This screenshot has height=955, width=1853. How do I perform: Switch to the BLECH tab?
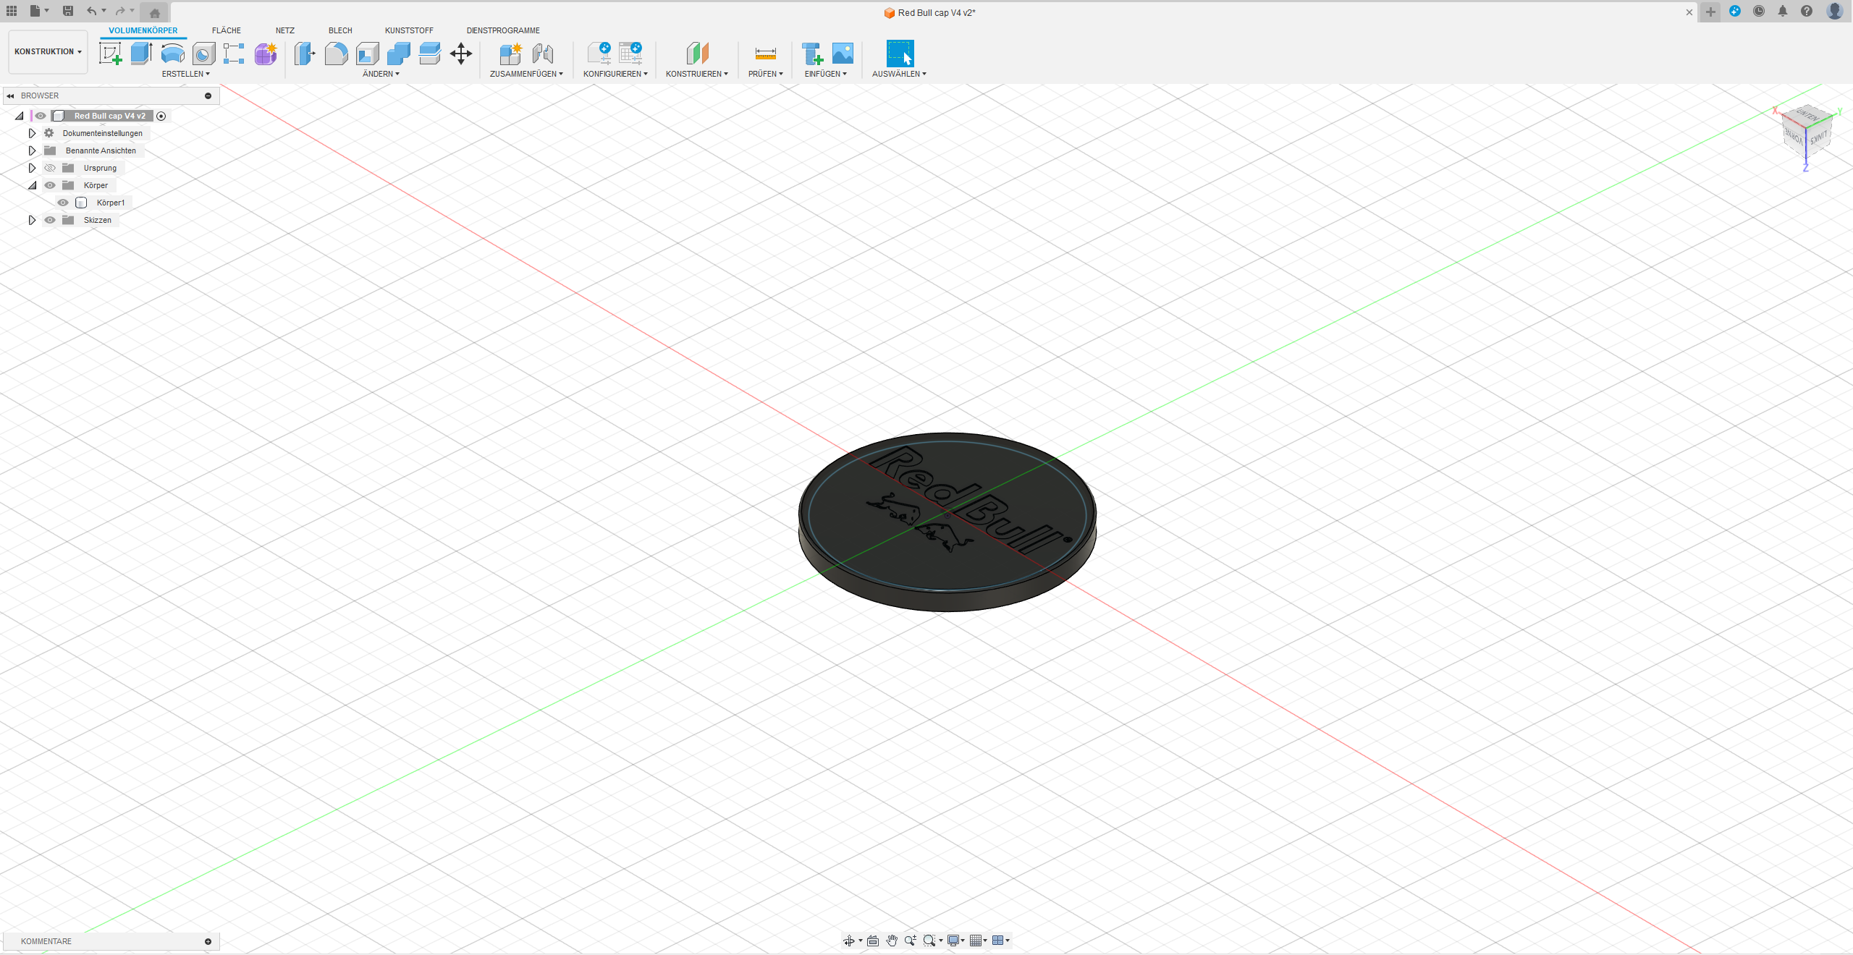point(340,30)
